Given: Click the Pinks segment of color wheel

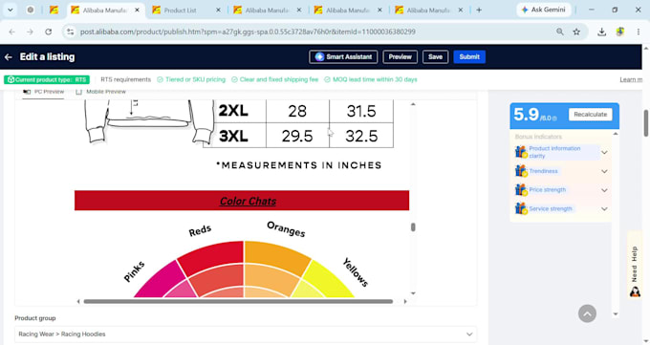Looking at the screenshot, I should pos(161,280).
